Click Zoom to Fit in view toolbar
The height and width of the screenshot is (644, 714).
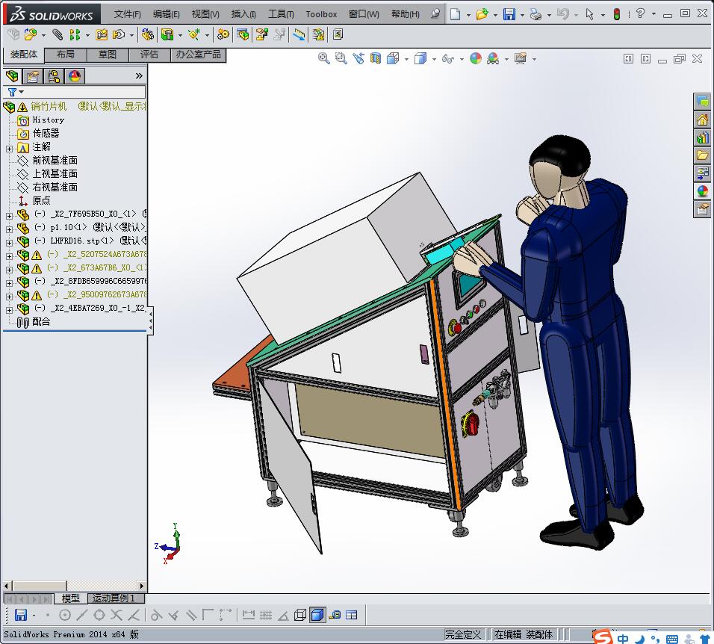click(323, 58)
